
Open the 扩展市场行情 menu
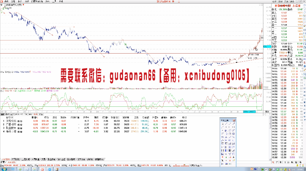(37, 1)
